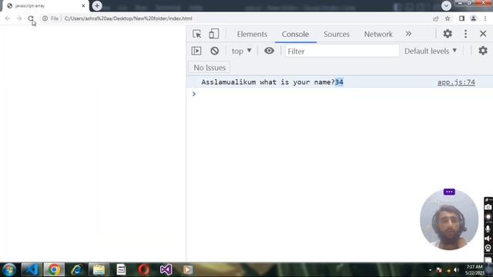Close the DevTools panel

click(483, 34)
